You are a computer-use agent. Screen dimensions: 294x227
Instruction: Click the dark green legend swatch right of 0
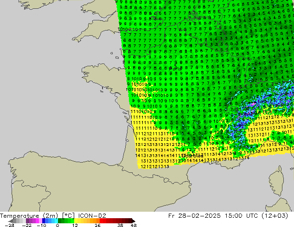60,221
